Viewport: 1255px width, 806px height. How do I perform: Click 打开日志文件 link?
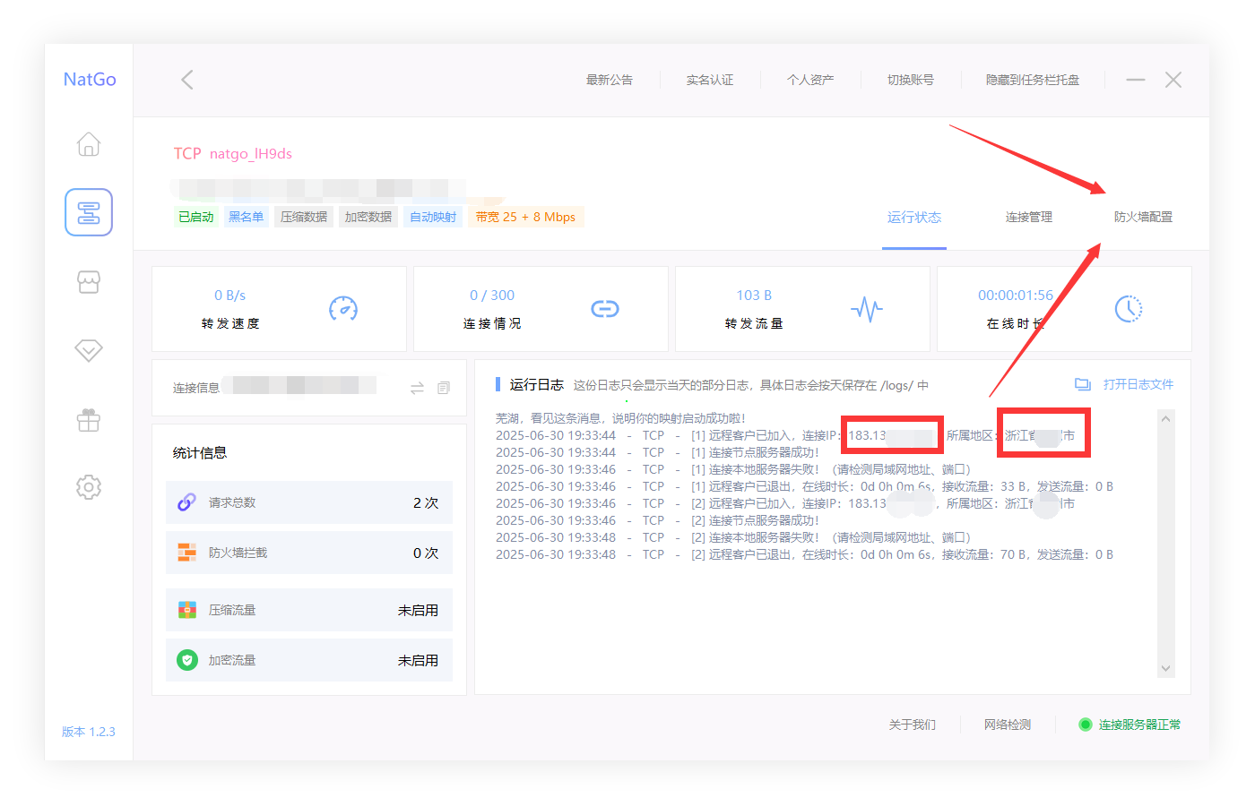(1138, 384)
